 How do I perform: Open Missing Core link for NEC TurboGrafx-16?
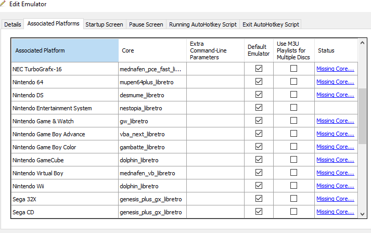pyautogui.click(x=335, y=69)
